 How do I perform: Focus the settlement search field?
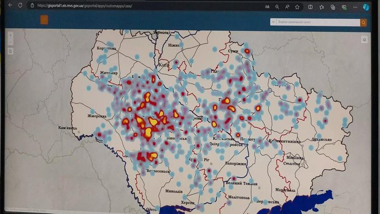click(x=318, y=22)
